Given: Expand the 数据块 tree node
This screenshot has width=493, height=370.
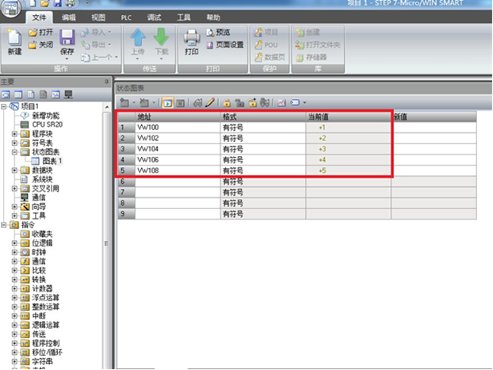Looking at the screenshot, I should (14, 170).
